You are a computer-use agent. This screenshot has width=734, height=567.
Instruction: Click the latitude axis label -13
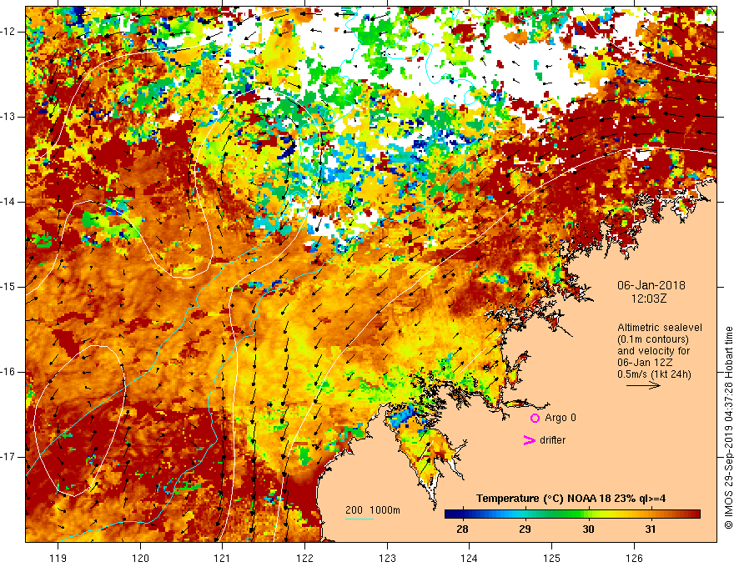(x=8, y=117)
